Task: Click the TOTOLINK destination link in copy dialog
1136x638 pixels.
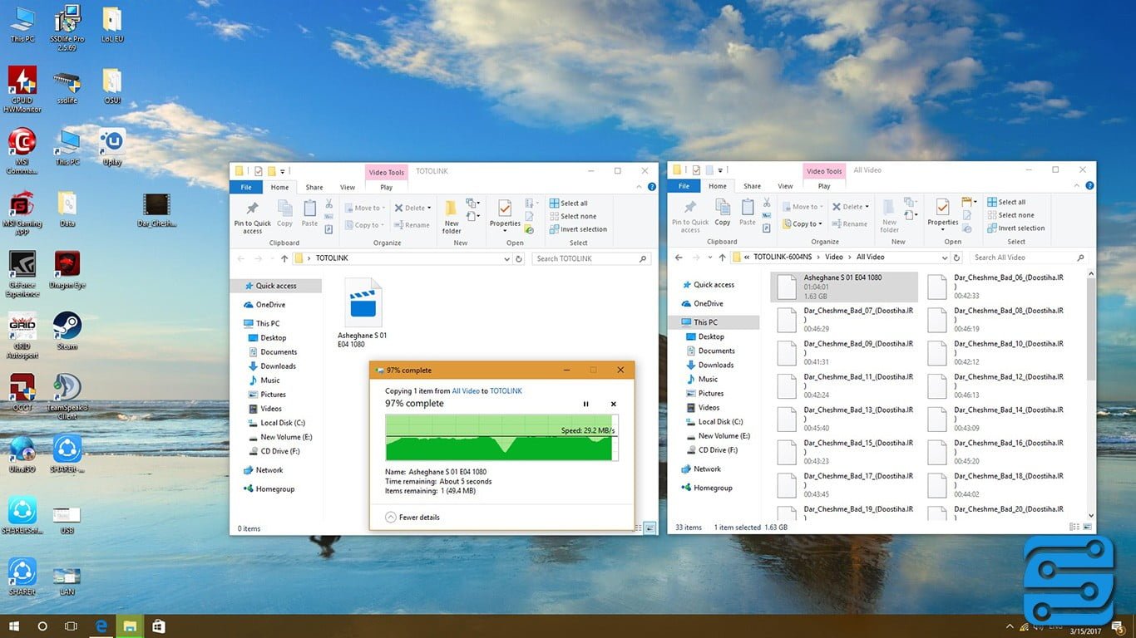Action: (506, 390)
